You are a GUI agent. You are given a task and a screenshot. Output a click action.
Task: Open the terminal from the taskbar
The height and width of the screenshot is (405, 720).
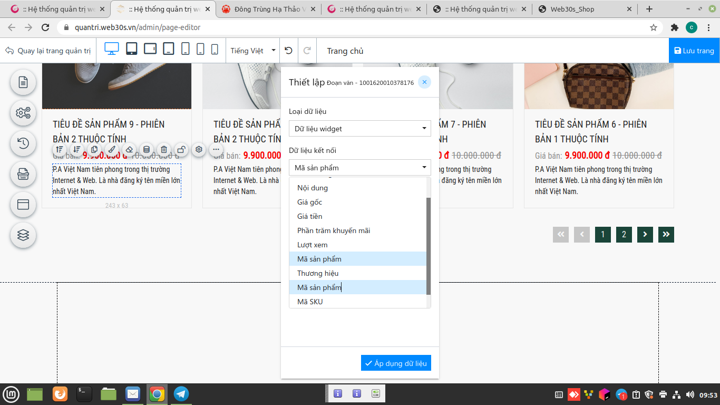(84, 394)
